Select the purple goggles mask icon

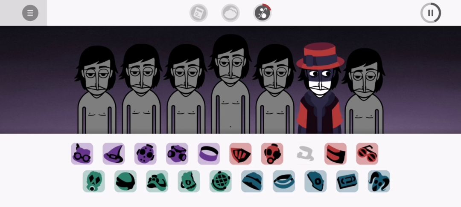177,154
